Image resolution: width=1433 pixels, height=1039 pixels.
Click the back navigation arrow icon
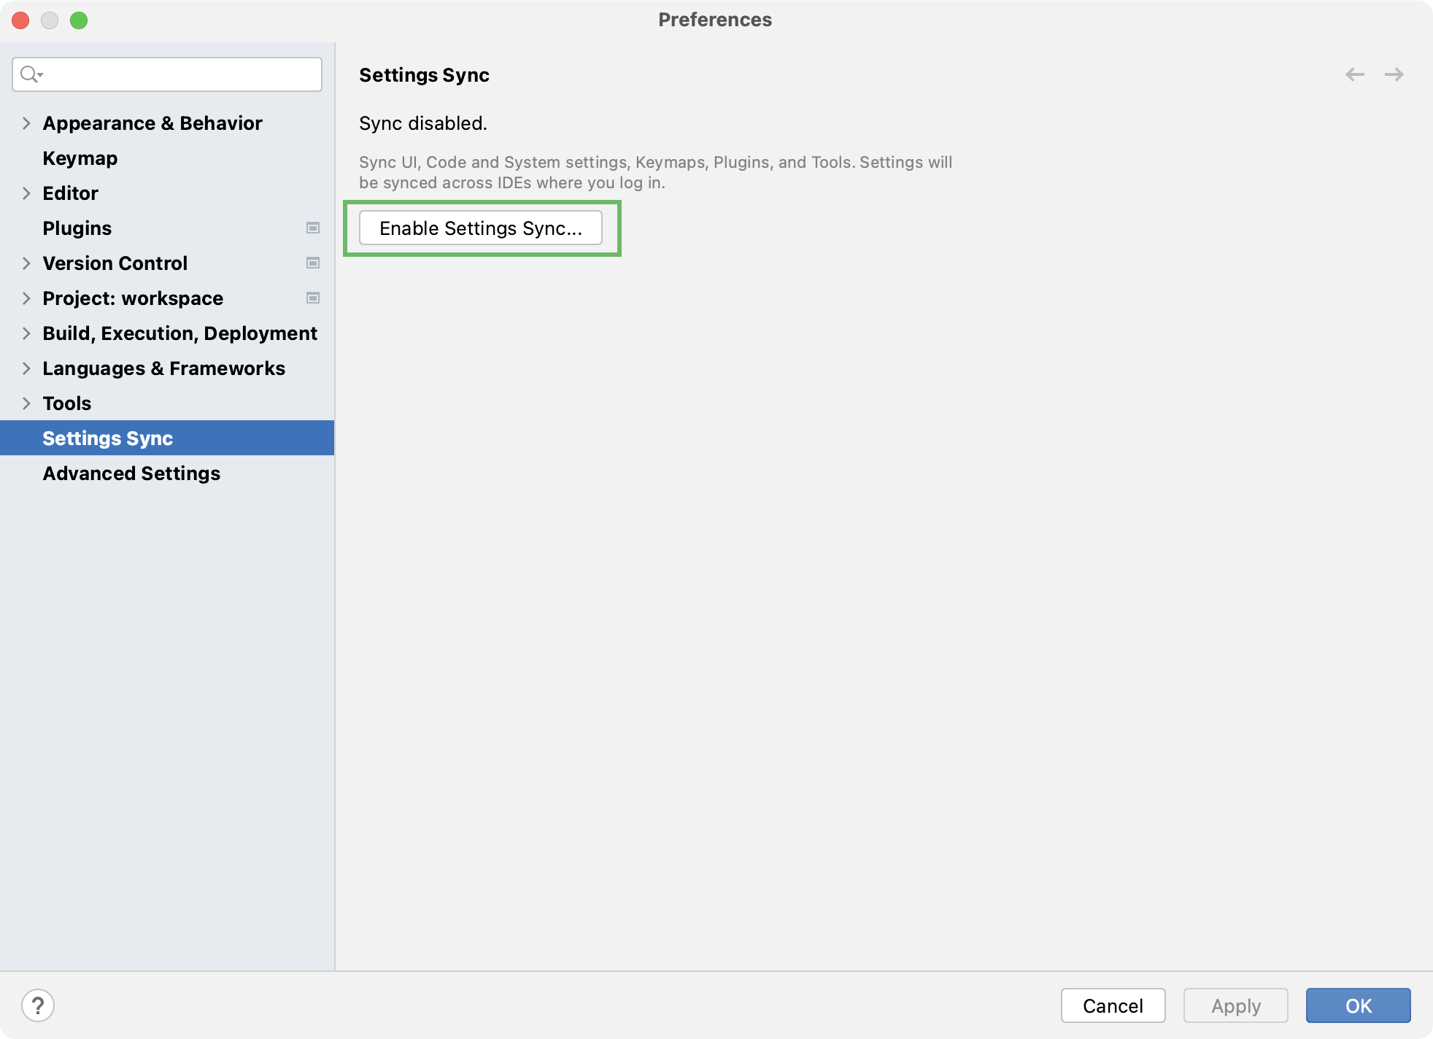(1355, 74)
